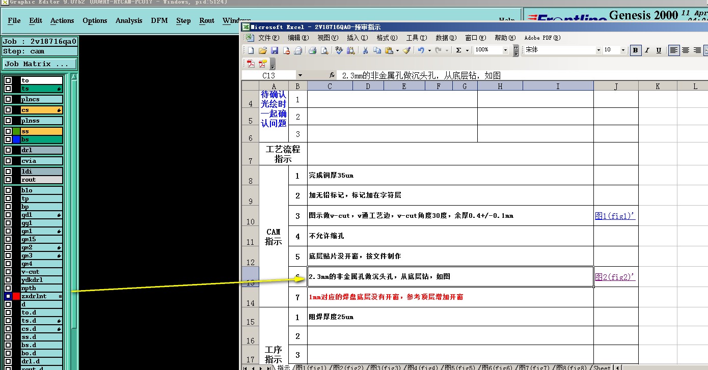Toggle the checkbox for layer rout
Viewport: 708px width, 370px height.
pos(8,180)
